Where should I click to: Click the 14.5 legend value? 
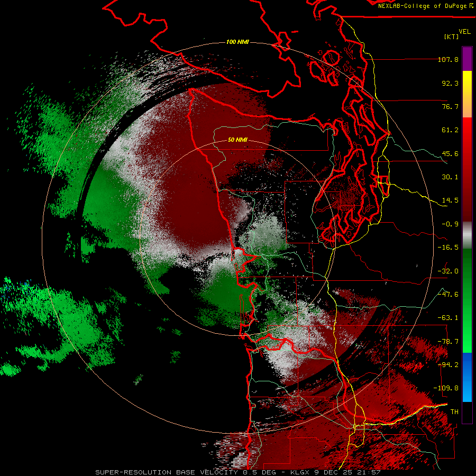pyautogui.click(x=450, y=200)
